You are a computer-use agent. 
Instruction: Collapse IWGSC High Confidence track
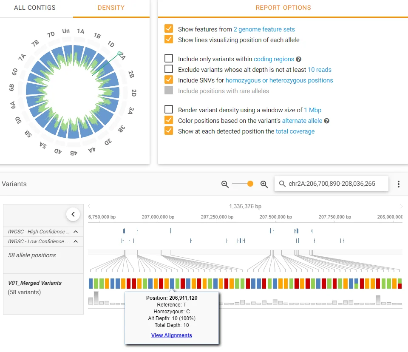point(76,232)
